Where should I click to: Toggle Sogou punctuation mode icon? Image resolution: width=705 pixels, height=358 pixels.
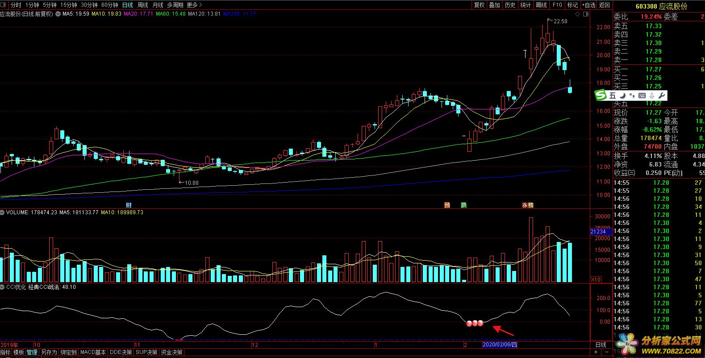tap(632, 96)
